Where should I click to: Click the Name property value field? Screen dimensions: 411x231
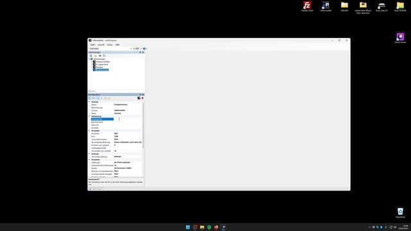[x=128, y=105]
